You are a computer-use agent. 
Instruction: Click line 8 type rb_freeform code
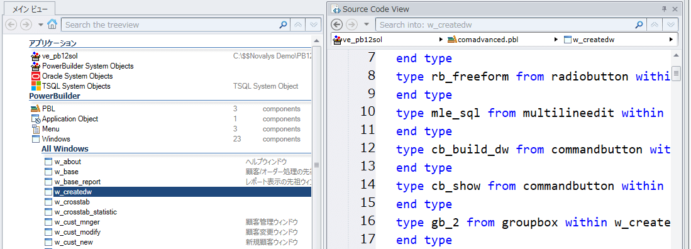coord(533,76)
